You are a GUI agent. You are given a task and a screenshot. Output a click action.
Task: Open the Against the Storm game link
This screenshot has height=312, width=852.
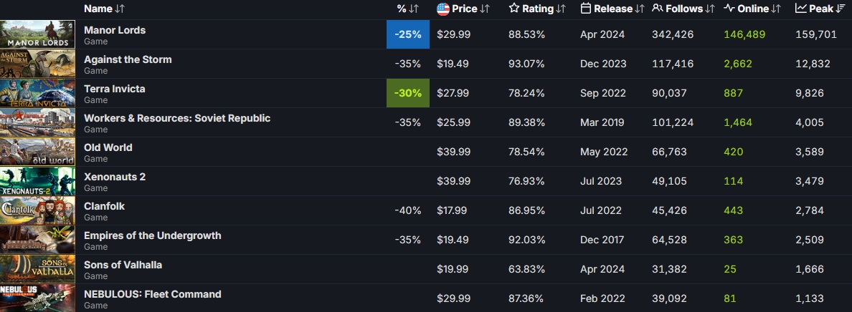pyautogui.click(x=128, y=59)
